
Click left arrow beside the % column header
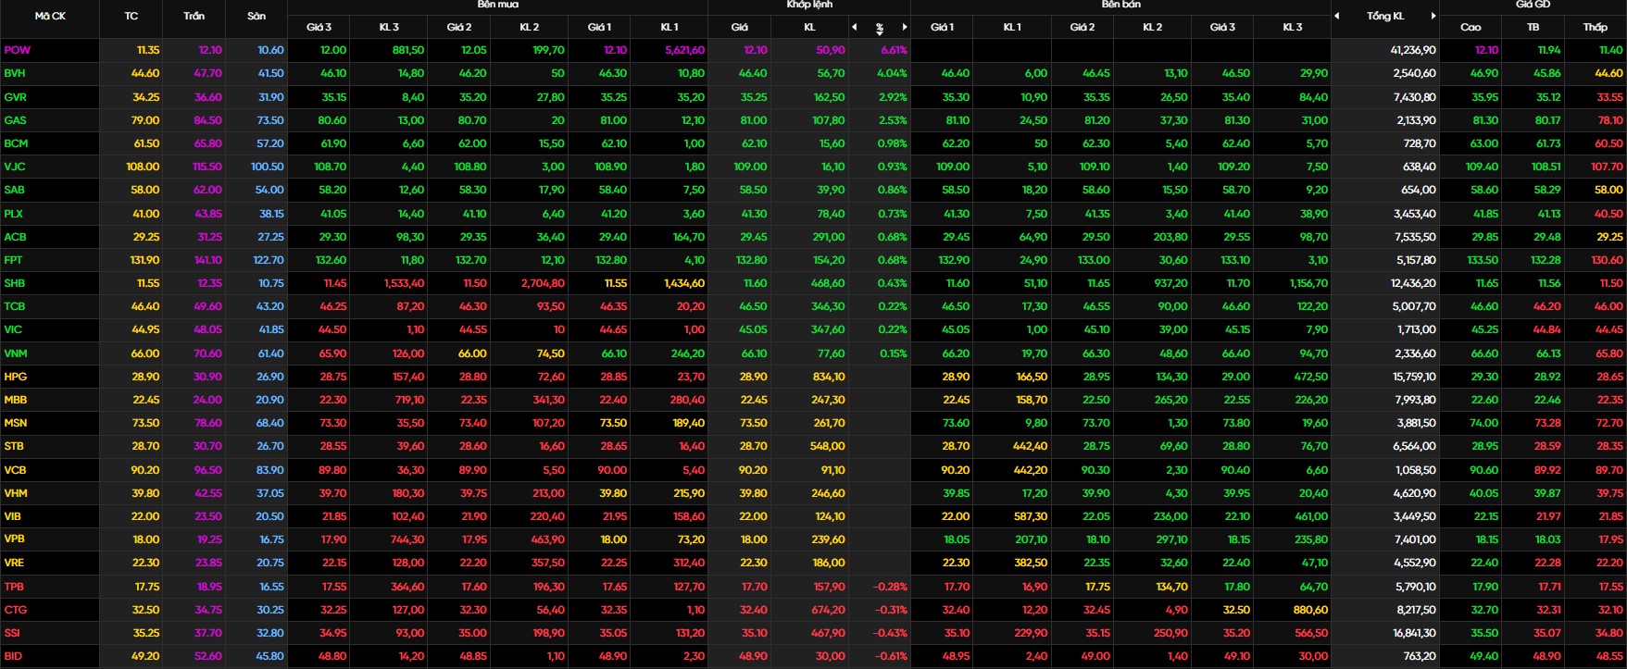point(855,27)
